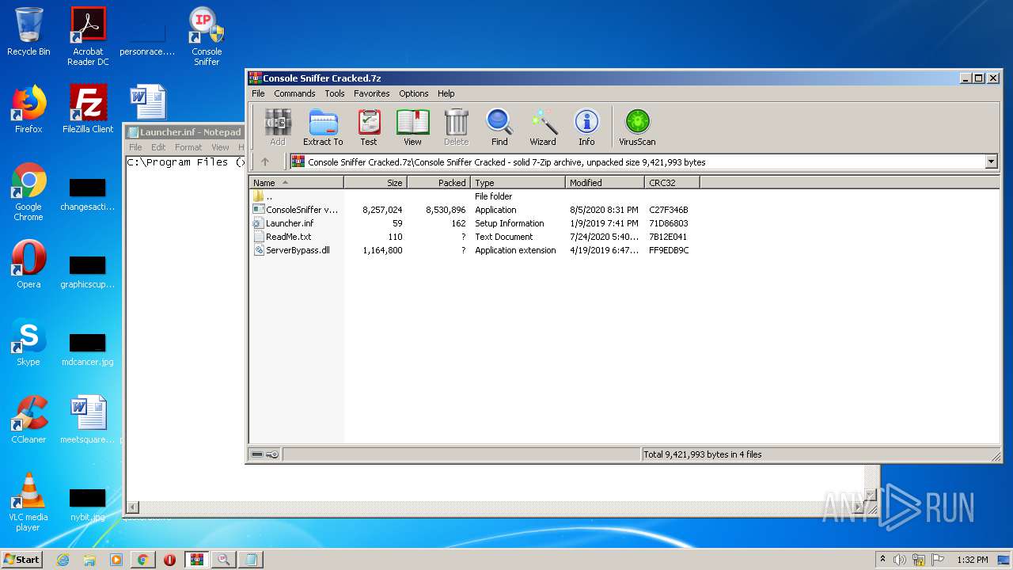Screen dimensions: 1013x570
Task: Sort by the Size column header
Action: [x=375, y=182]
